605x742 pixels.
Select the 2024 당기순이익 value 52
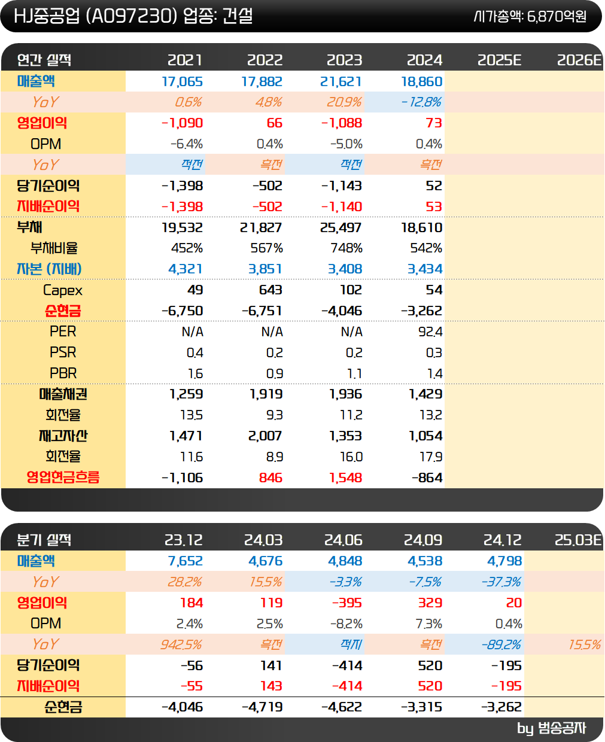(434, 185)
